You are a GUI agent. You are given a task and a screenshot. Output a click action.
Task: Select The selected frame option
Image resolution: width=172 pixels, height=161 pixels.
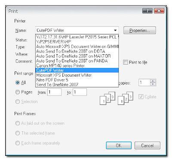(x=18, y=133)
